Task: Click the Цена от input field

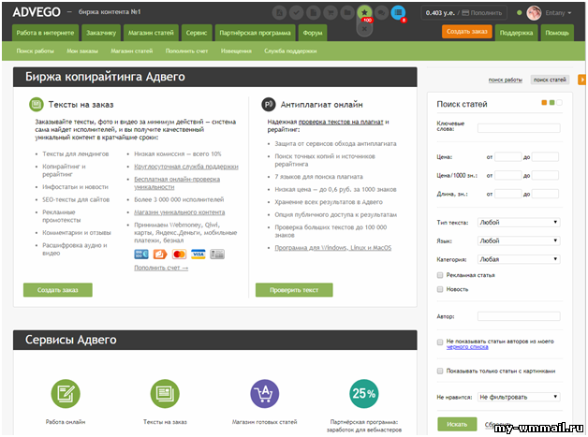Action: point(508,156)
